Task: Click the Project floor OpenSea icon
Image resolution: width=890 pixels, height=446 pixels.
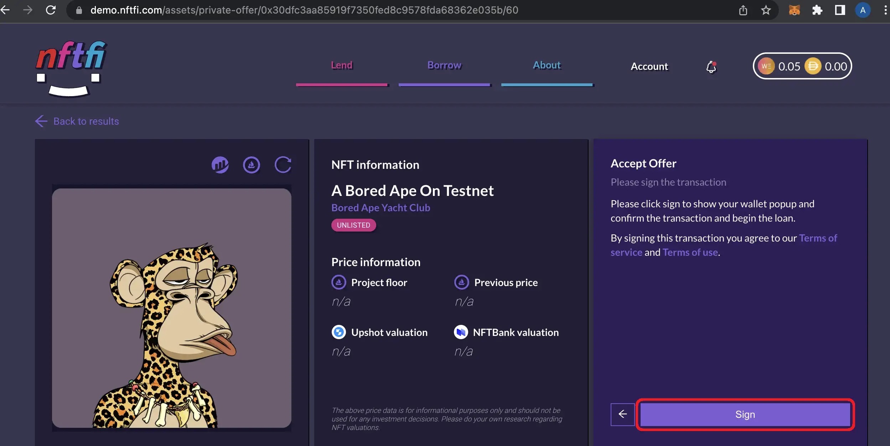Action: (338, 282)
